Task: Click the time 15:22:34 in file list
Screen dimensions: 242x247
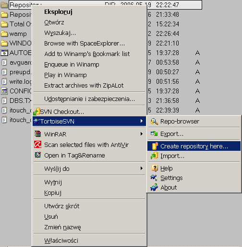Action: (168, 24)
